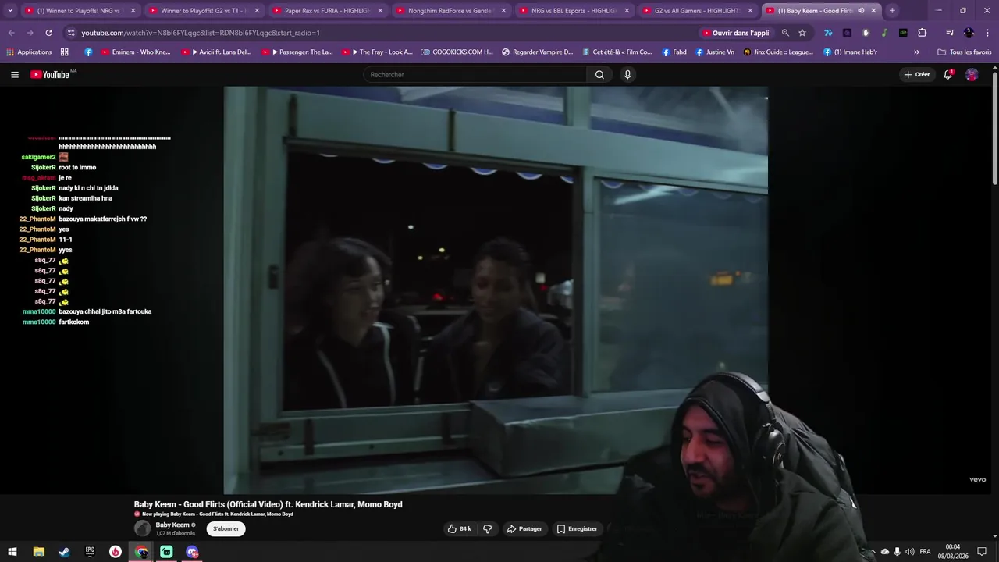Open Discord from the taskbar
Screen dimensions: 999x562
click(192, 552)
